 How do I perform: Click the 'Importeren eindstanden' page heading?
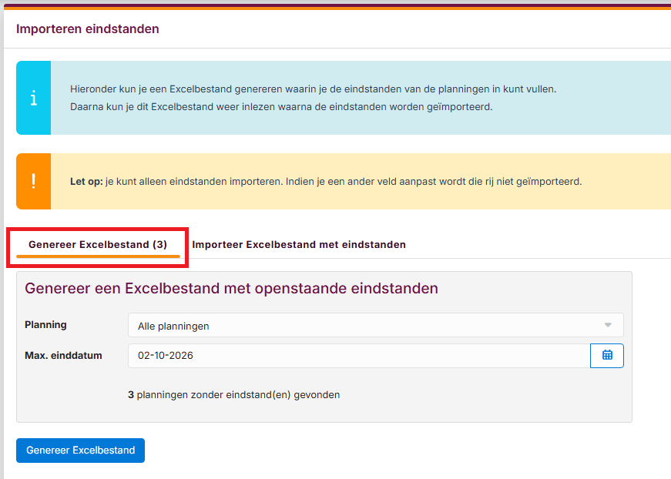88,28
